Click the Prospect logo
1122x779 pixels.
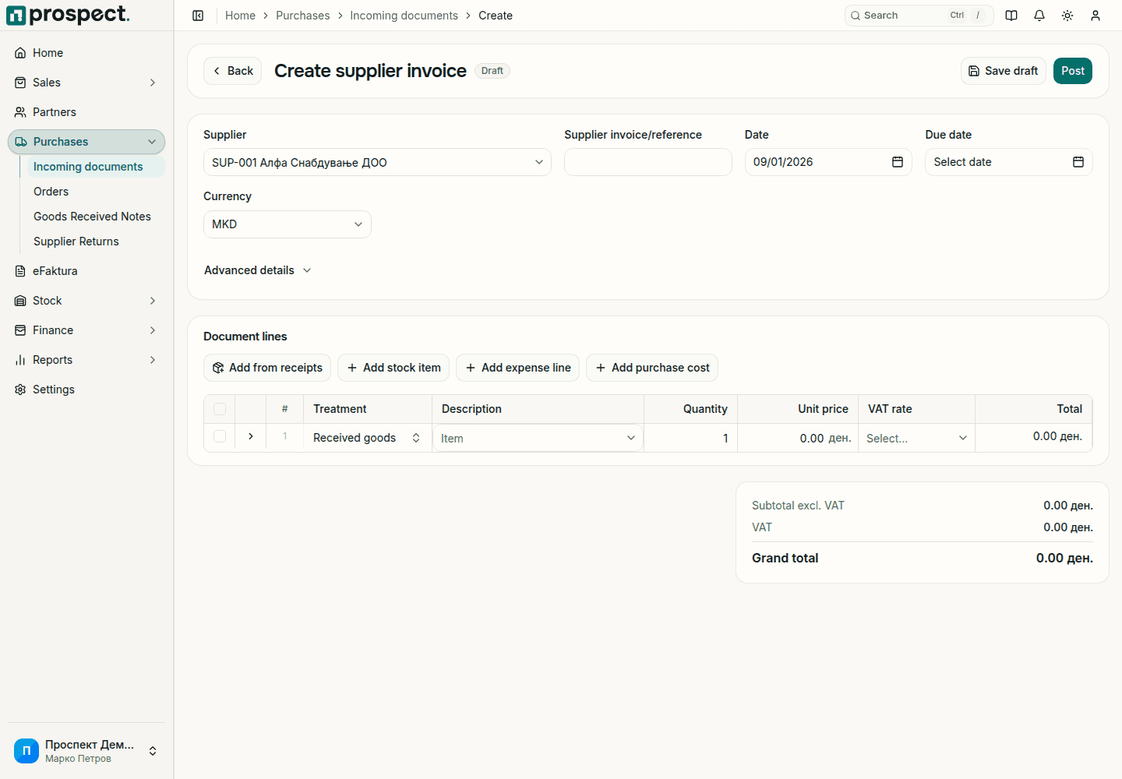pyautogui.click(x=68, y=15)
